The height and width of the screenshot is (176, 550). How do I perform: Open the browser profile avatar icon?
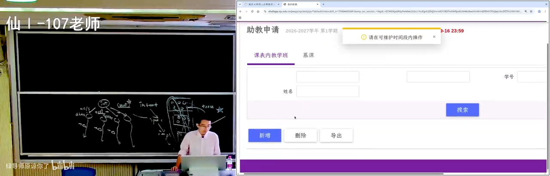(x=539, y=11)
